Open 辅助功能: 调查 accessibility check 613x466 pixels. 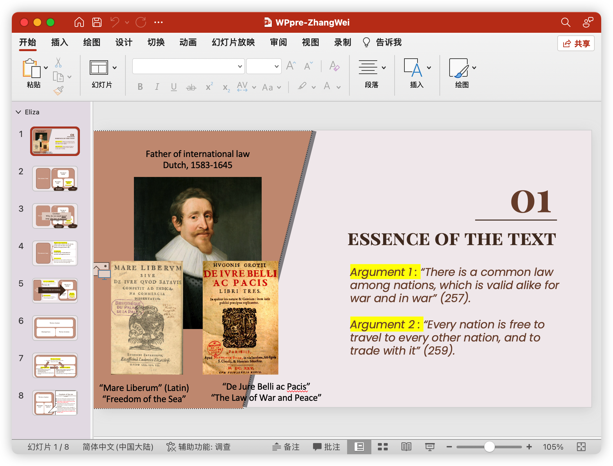(x=198, y=447)
